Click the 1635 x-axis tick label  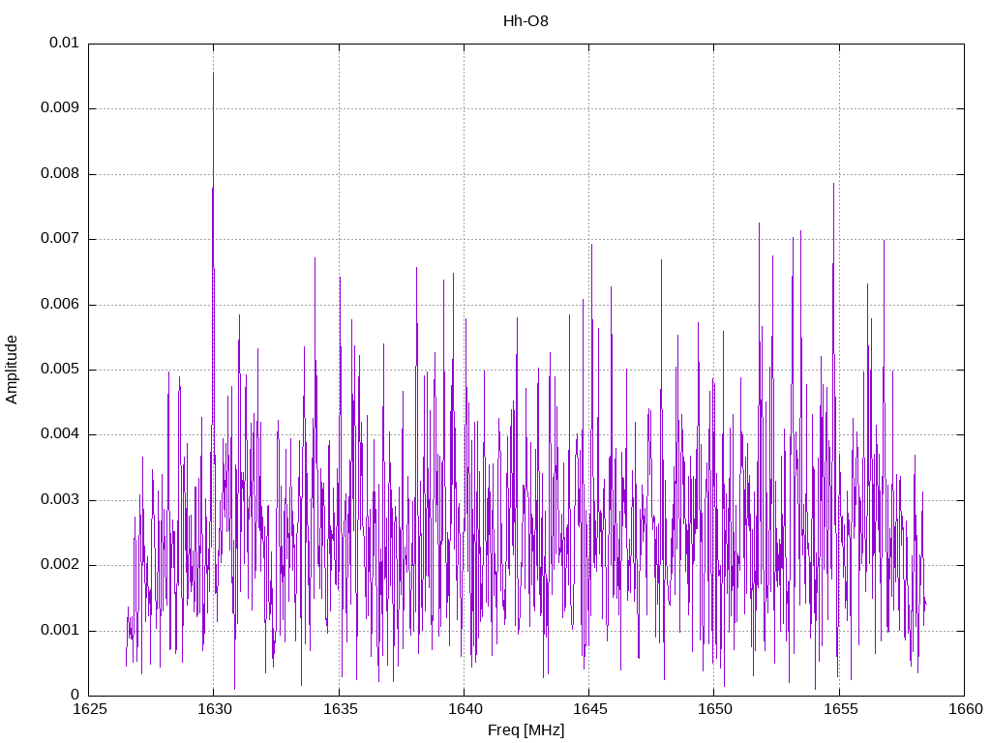[x=340, y=709]
